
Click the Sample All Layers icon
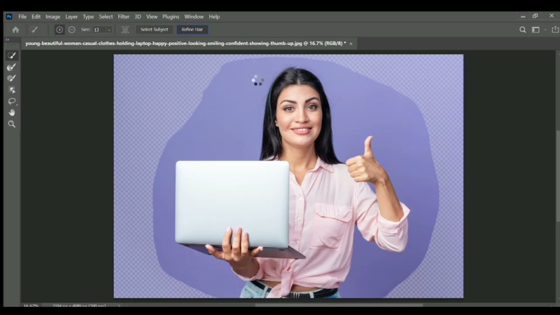125,30
